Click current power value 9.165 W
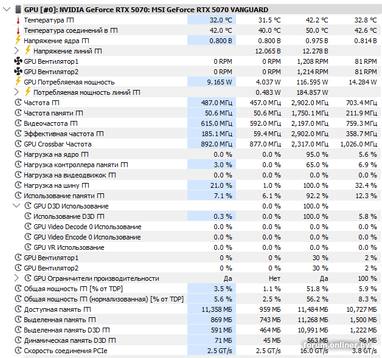This screenshot has height=358, width=382. click(219, 82)
